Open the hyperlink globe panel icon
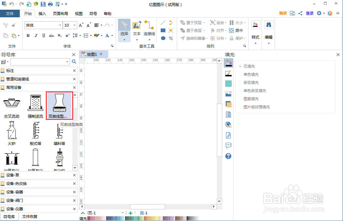Screen dimensions: 343x221 228,125
